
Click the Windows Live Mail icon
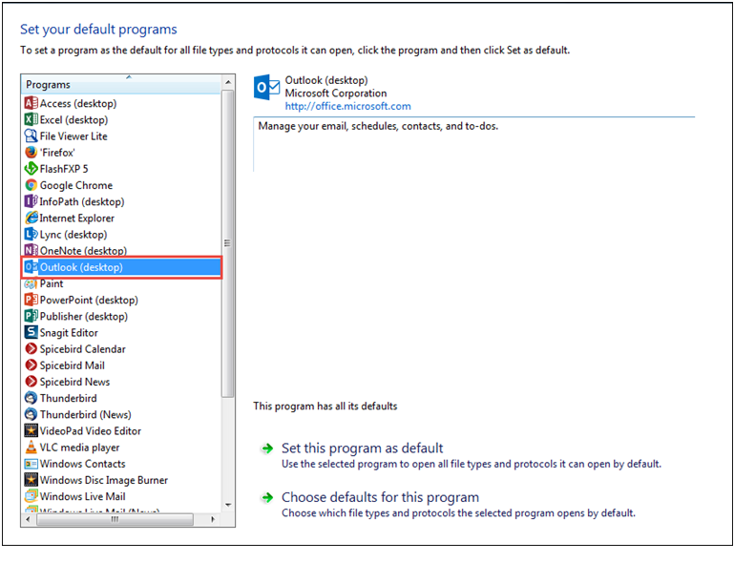pyautogui.click(x=31, y=496)
